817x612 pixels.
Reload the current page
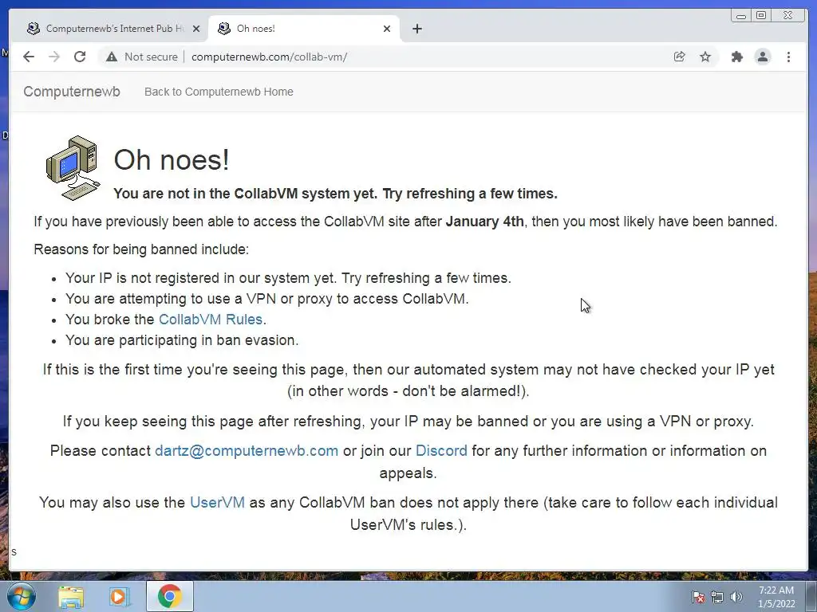point(80,57)
